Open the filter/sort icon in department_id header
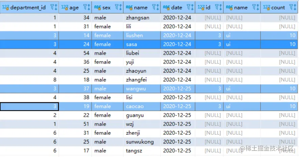This screenshot has height=157, width=299. [54, 7]
